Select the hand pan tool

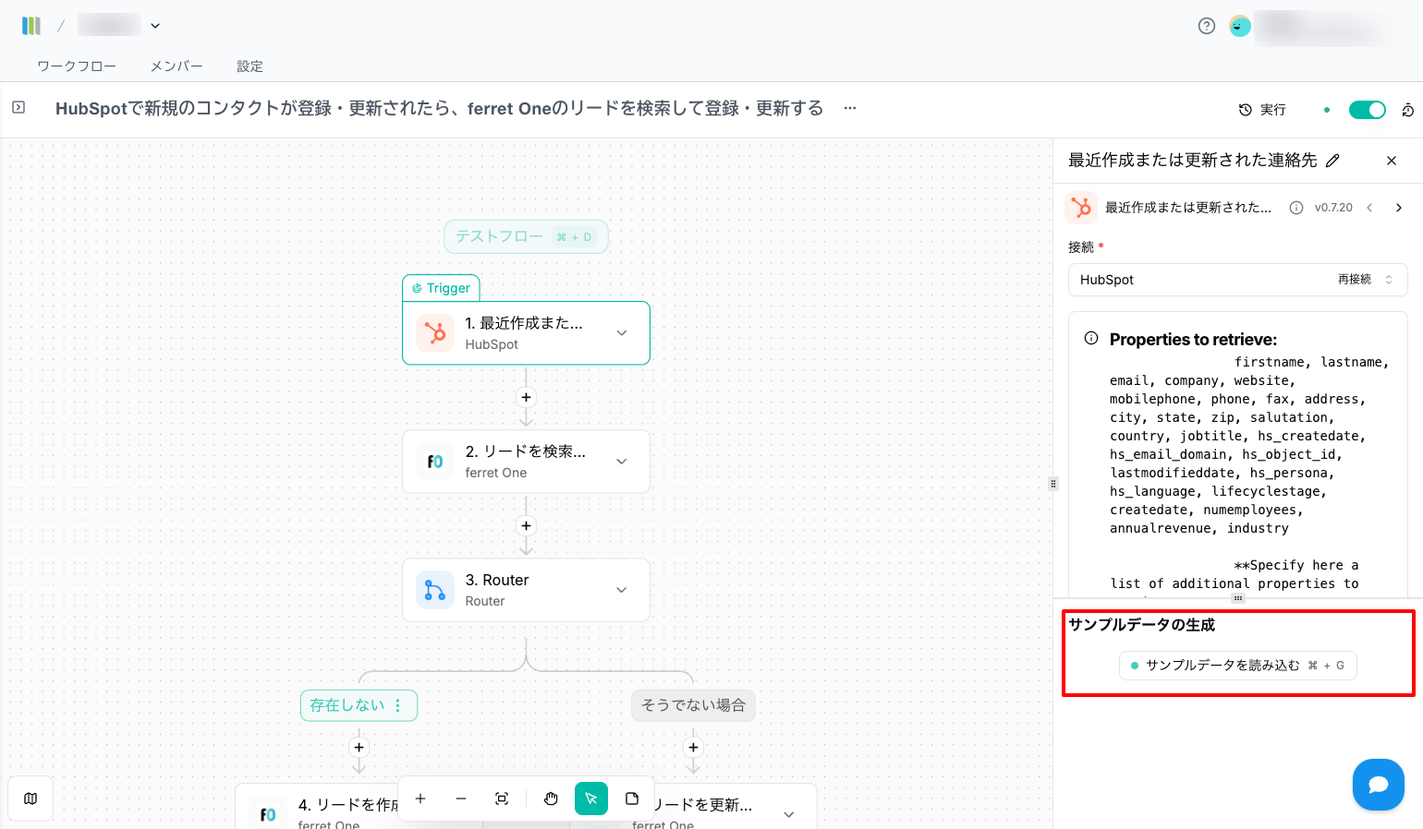coord(551,799)
